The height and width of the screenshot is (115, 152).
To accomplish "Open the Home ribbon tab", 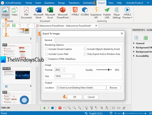I will [29, 3].
